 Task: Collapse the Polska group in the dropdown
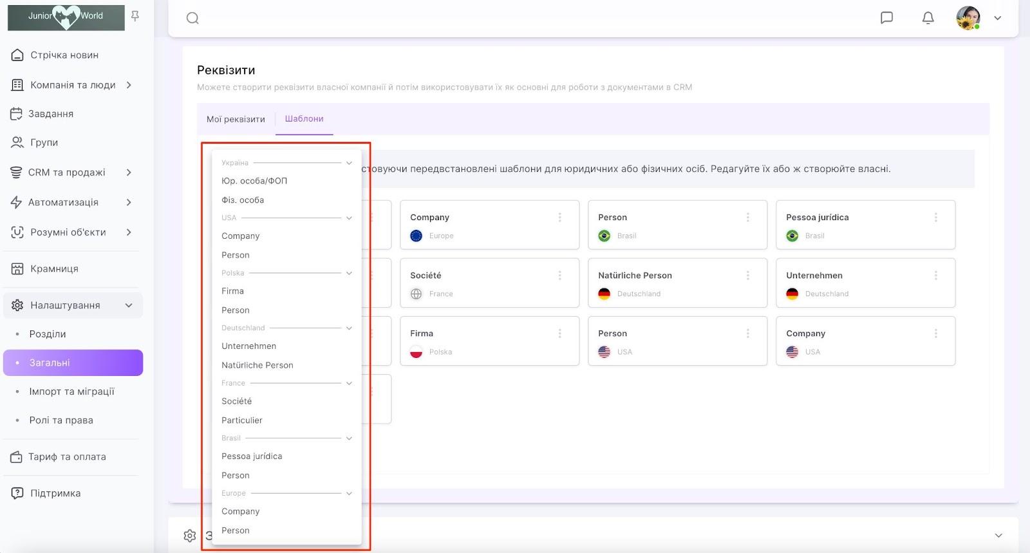click(x=349, y=273)
